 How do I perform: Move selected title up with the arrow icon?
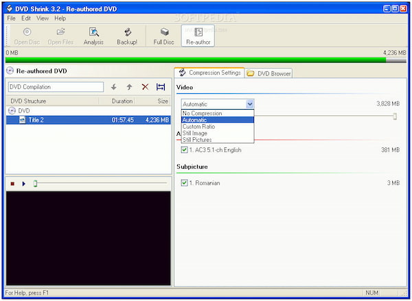[x=129, y=87]
